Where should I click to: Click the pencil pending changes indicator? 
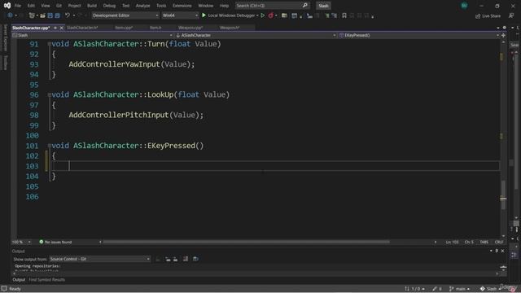tap(437, 289)
